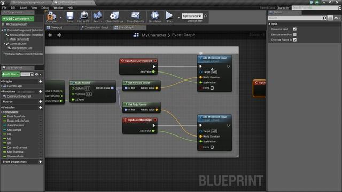Open the Window menu
Image resolution: width=342 pixels, height=192 pixels.
58,7
